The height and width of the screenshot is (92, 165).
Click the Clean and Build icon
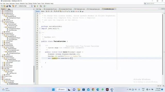(x=35, y=6)
